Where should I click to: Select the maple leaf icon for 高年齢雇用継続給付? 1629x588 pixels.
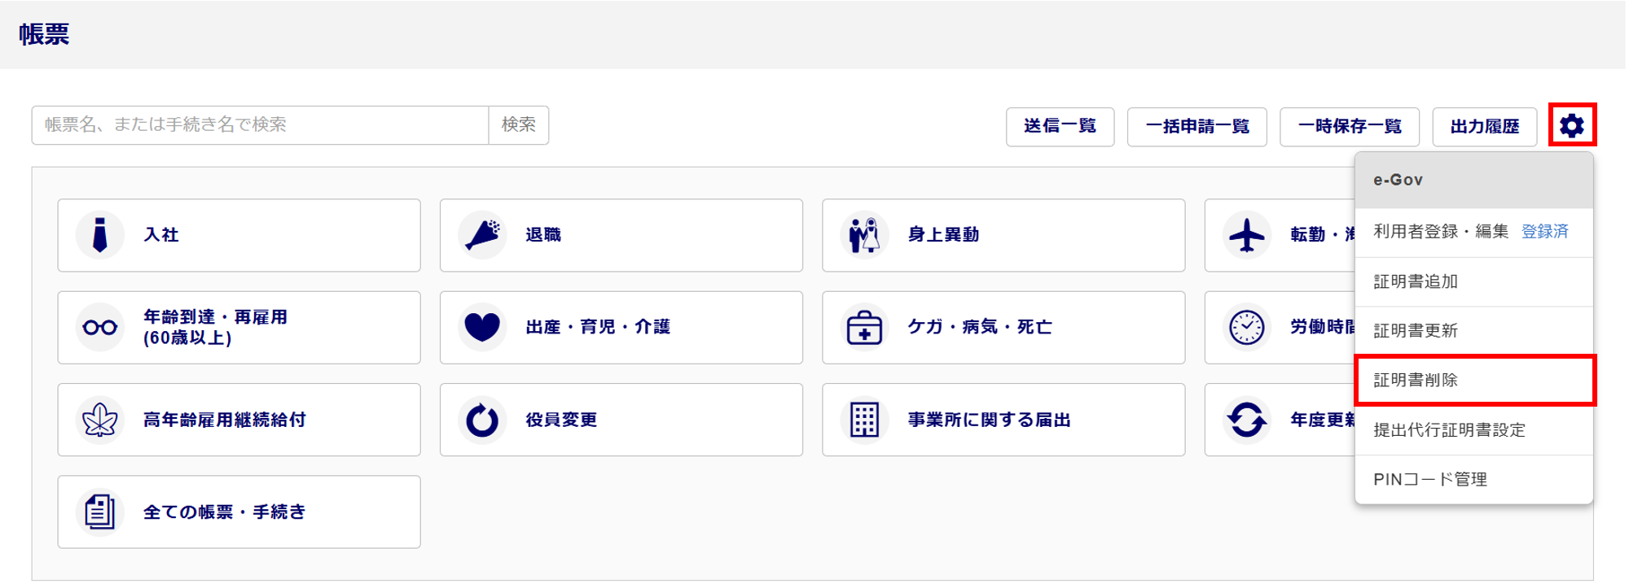[99, 420]
